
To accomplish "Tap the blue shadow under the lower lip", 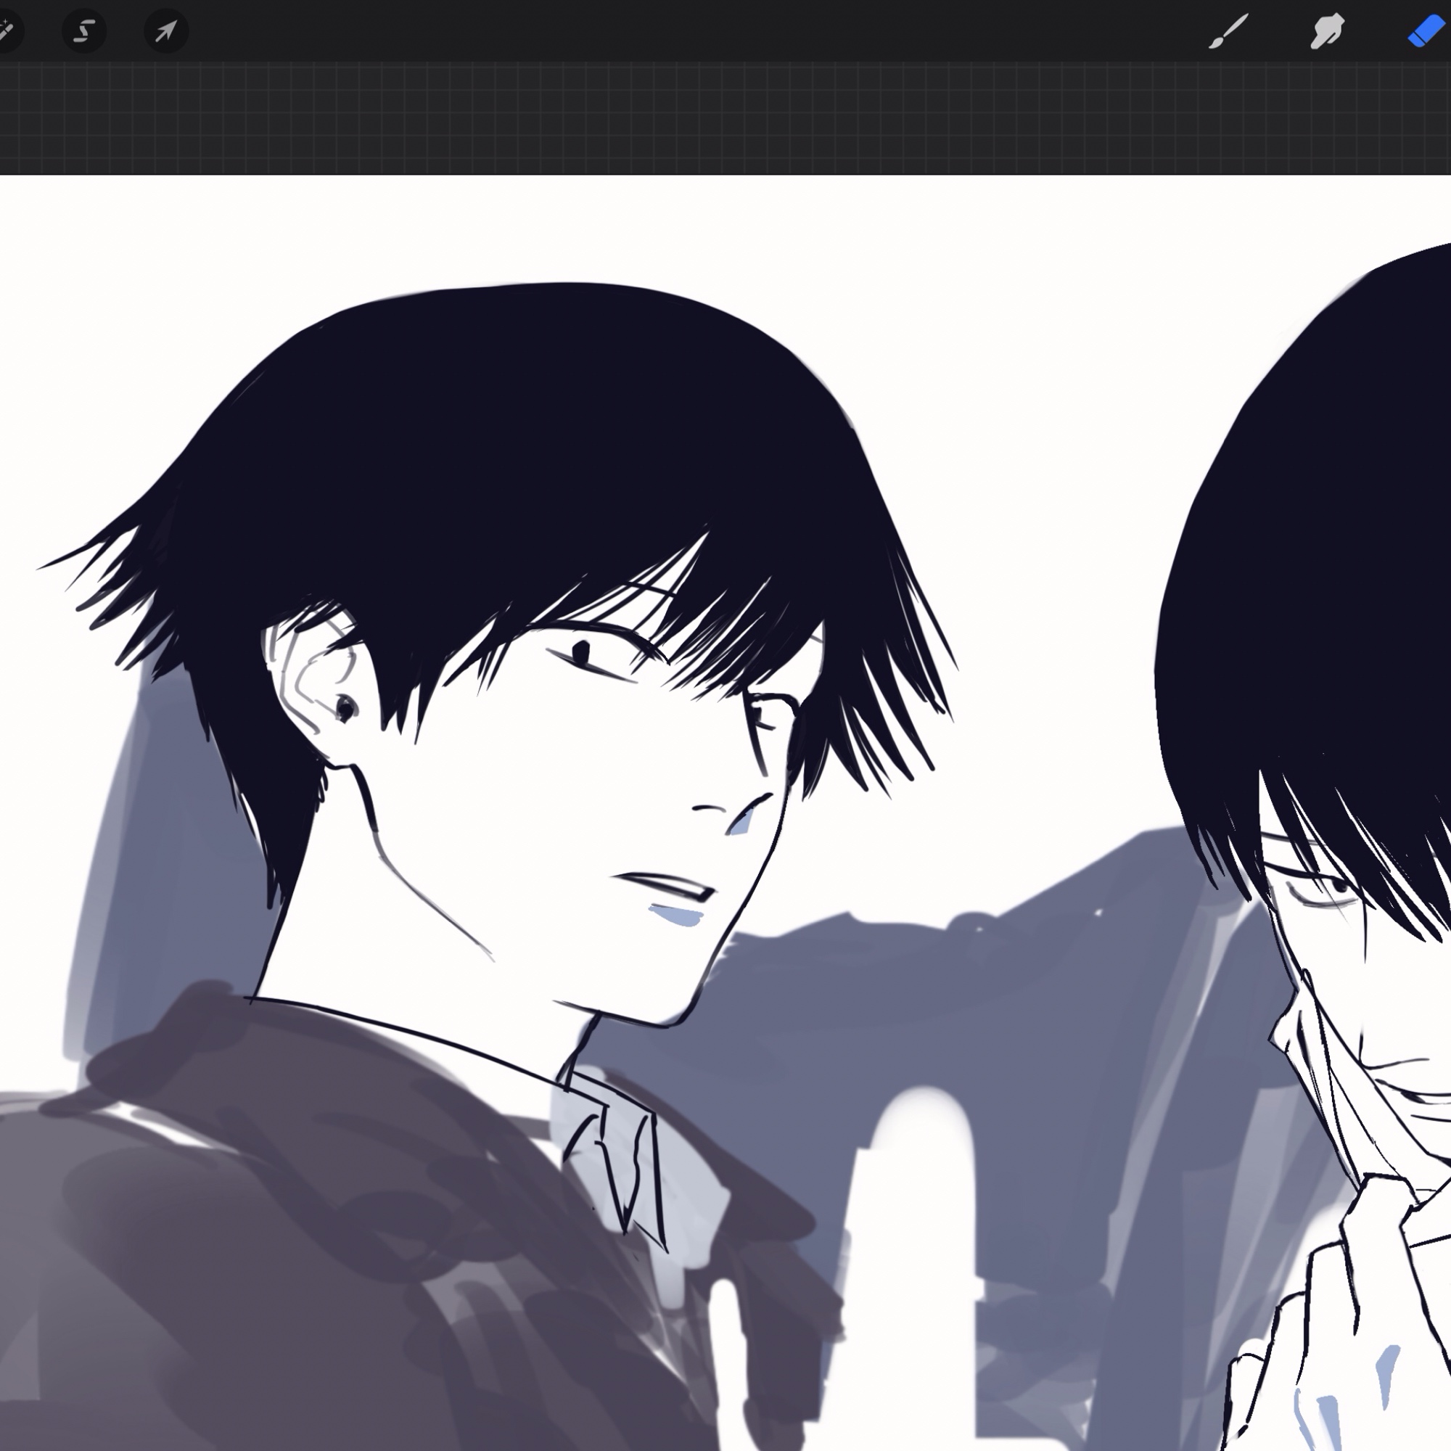I will (678, 916).
